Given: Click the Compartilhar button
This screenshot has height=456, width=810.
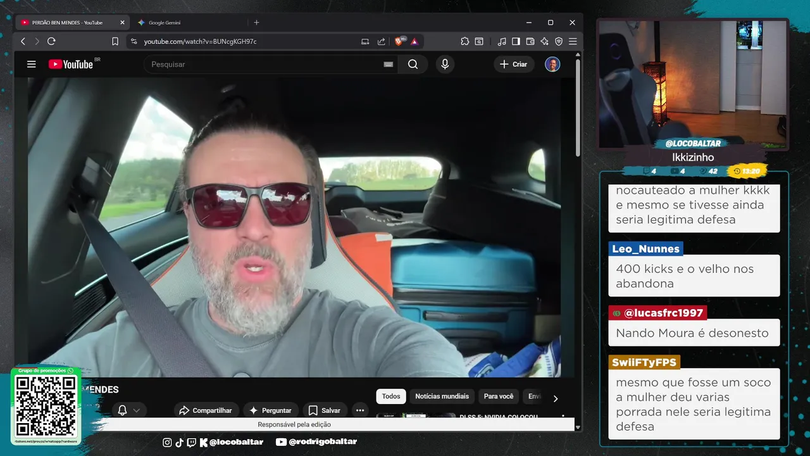Looking at the screenshot, I should 206,410.
